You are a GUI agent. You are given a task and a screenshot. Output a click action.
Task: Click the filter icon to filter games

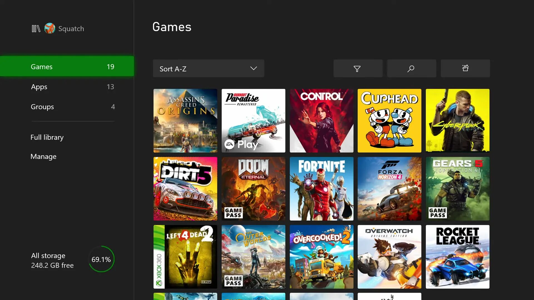[x=357, y=69]
